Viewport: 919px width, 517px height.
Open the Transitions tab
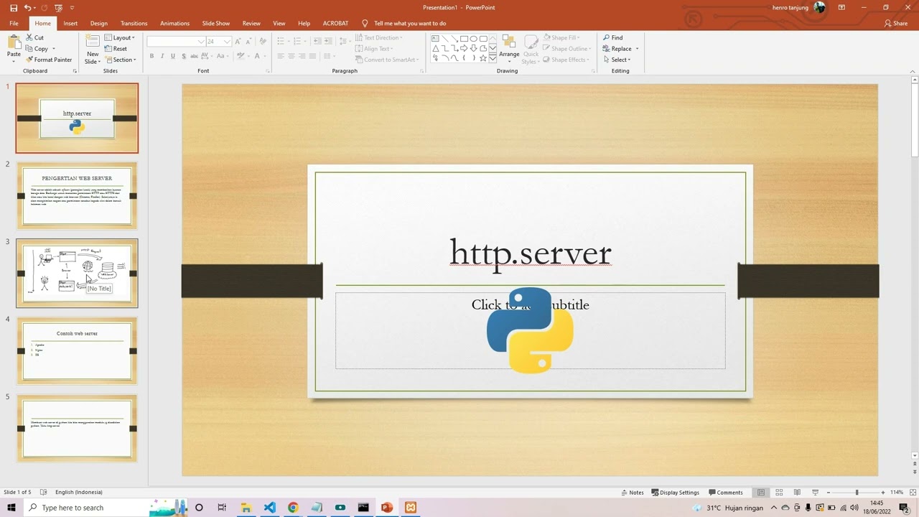(134, 23)
